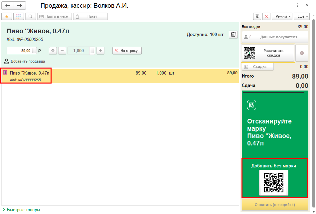This screenshot has width=316, height=214.
Task: Edit the price field 89,00
Action: pyautogui.click(x=19, y=51)
